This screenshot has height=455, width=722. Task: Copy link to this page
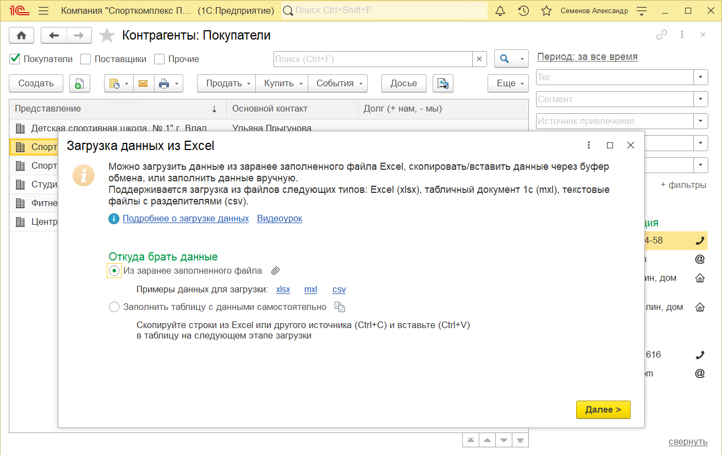coord(661,35)
